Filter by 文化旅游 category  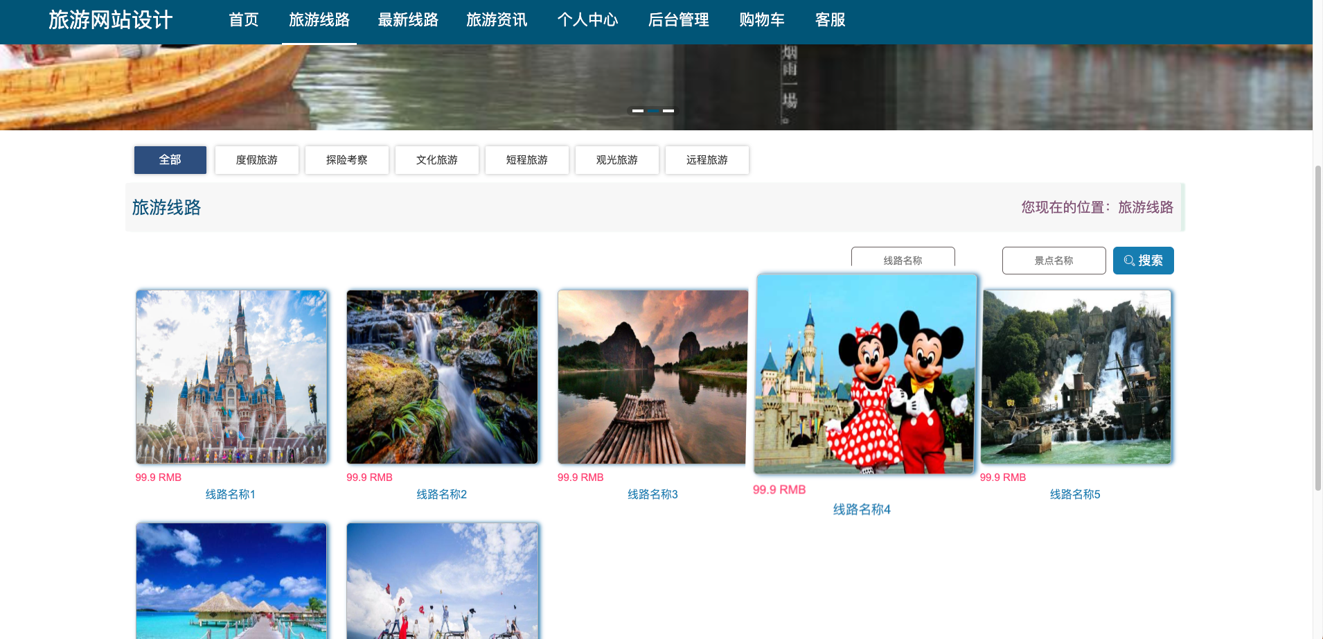pos(437,160)
